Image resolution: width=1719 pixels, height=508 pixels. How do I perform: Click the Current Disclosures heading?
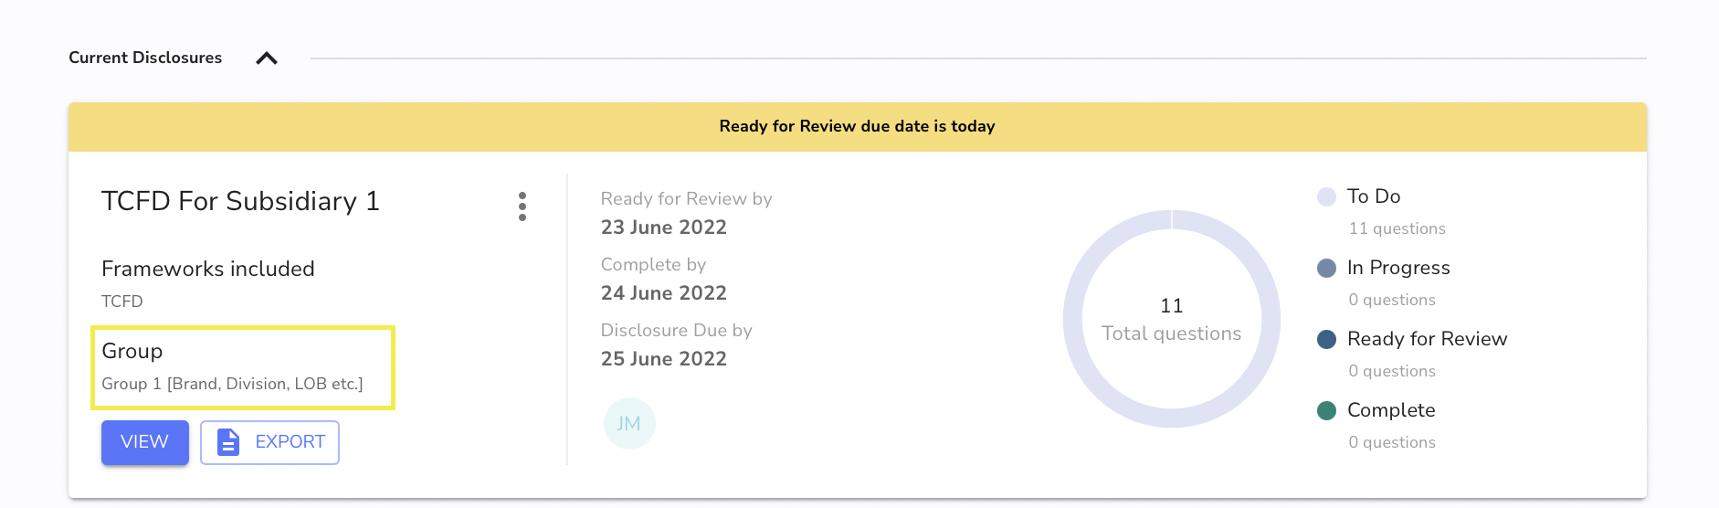[145, 58]
